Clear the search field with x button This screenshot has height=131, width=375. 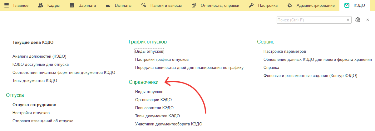348,20
